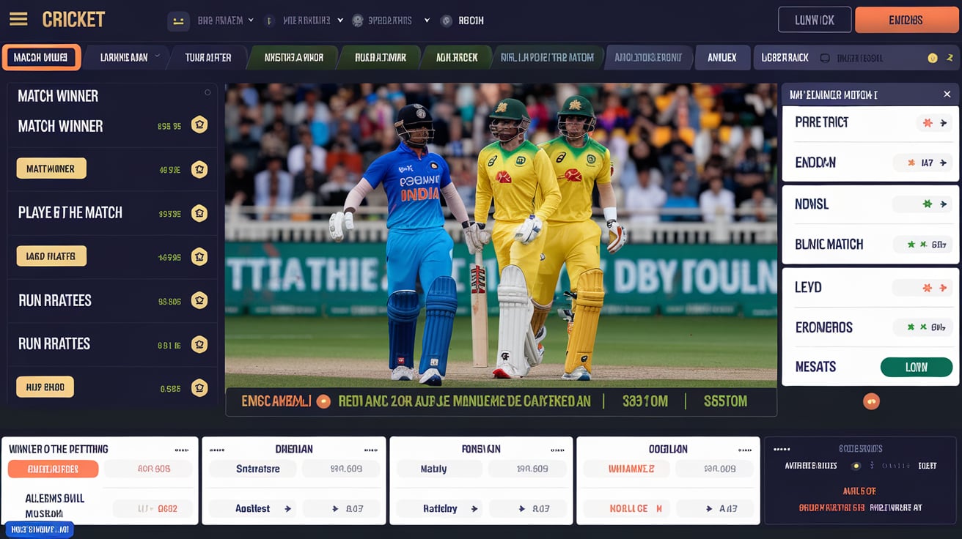Click the cricket match video image
The width and height of the screenshot is (962, 539).
(x=500, y=234)
